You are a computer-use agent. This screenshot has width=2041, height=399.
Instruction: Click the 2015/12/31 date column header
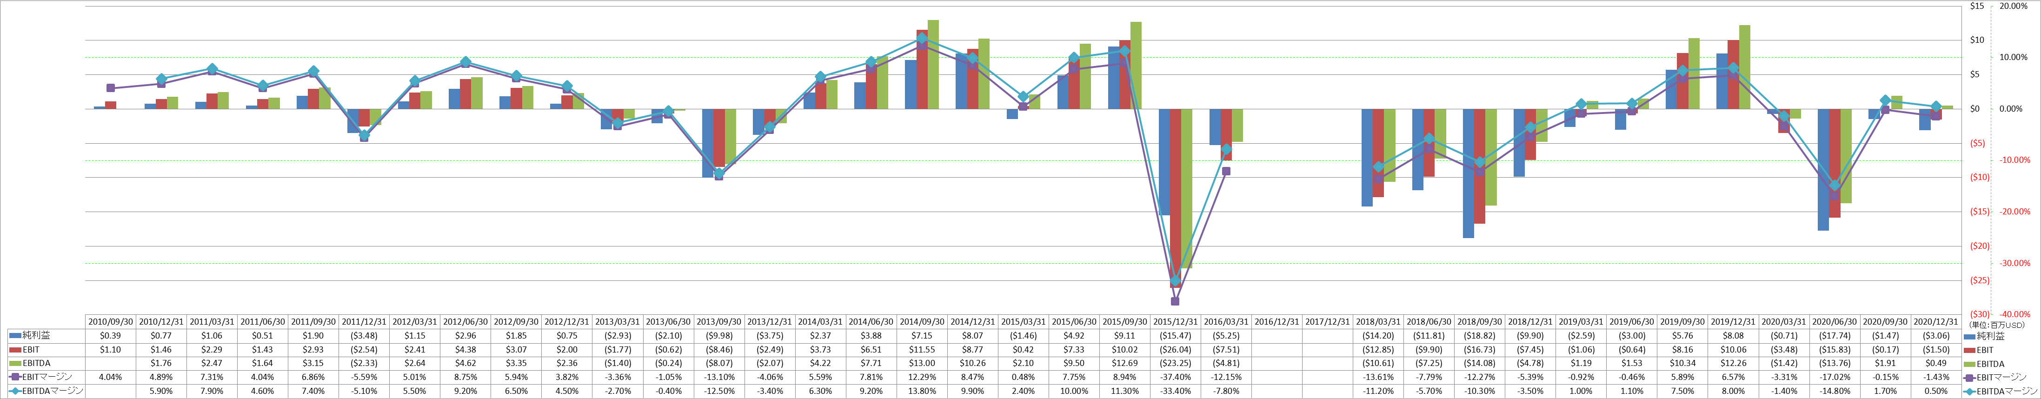1176,322
